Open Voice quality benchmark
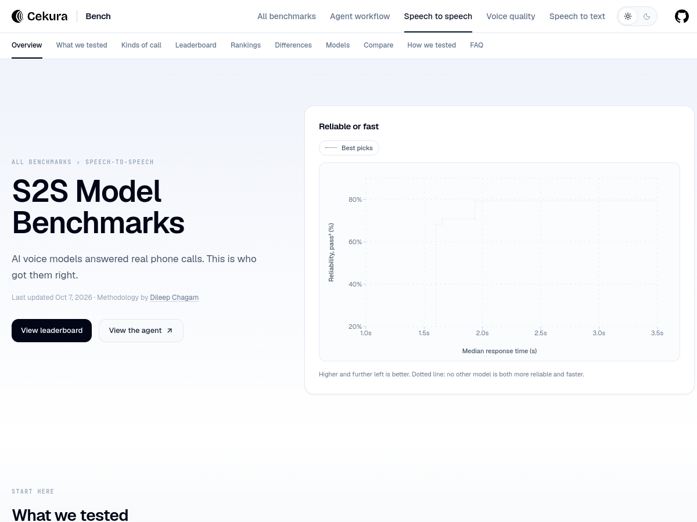 pyautogui.click(x=511, y=16)
